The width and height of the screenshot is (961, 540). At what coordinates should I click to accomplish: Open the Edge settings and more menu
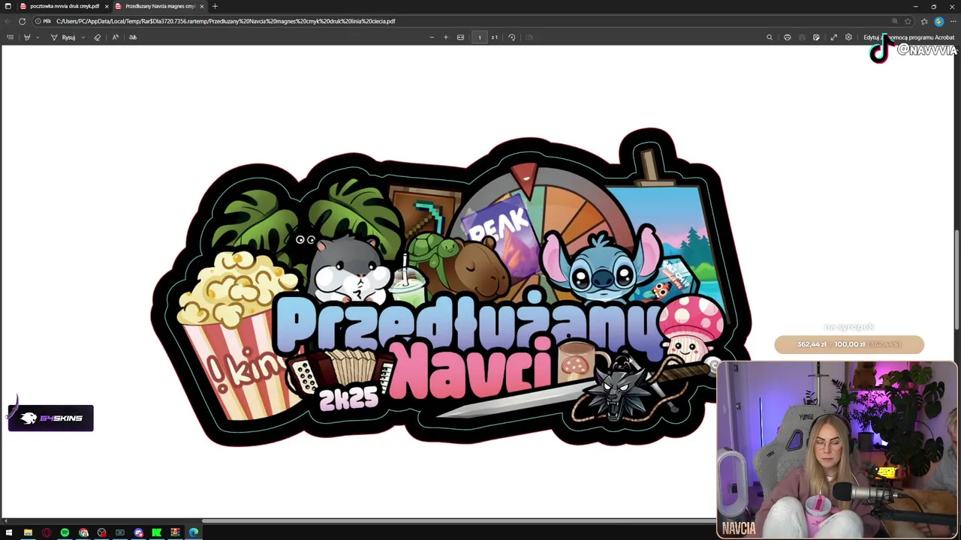point(953,21)
